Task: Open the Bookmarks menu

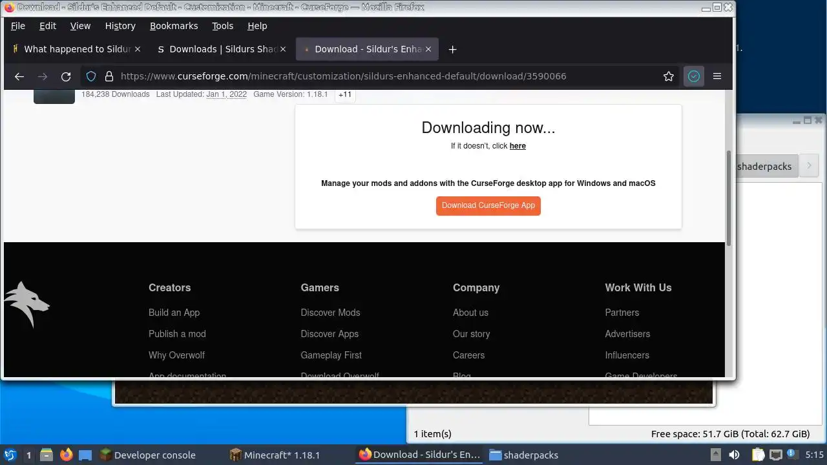Action: click(x=174, y=26)
